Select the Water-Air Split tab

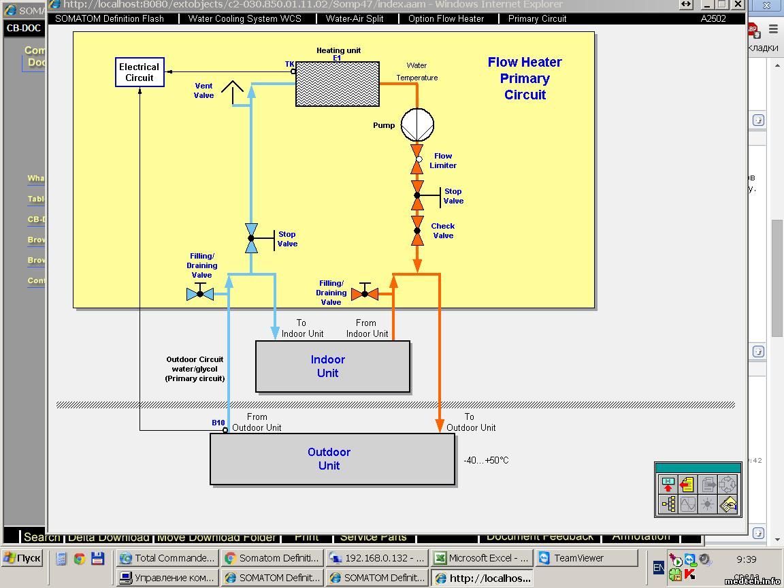pyautogui.click(x=355, y=18)
